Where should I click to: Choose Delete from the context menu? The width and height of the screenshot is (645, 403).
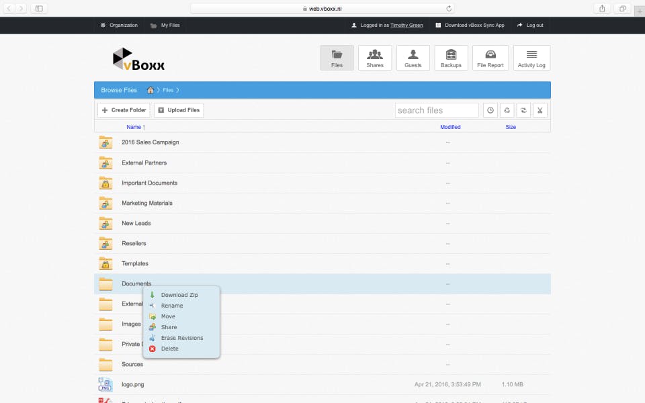tap(170, 349)
